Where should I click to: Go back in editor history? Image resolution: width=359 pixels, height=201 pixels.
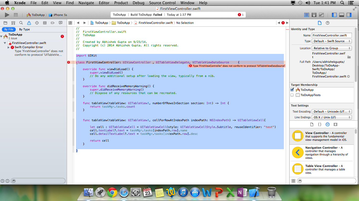coord(78,23)
